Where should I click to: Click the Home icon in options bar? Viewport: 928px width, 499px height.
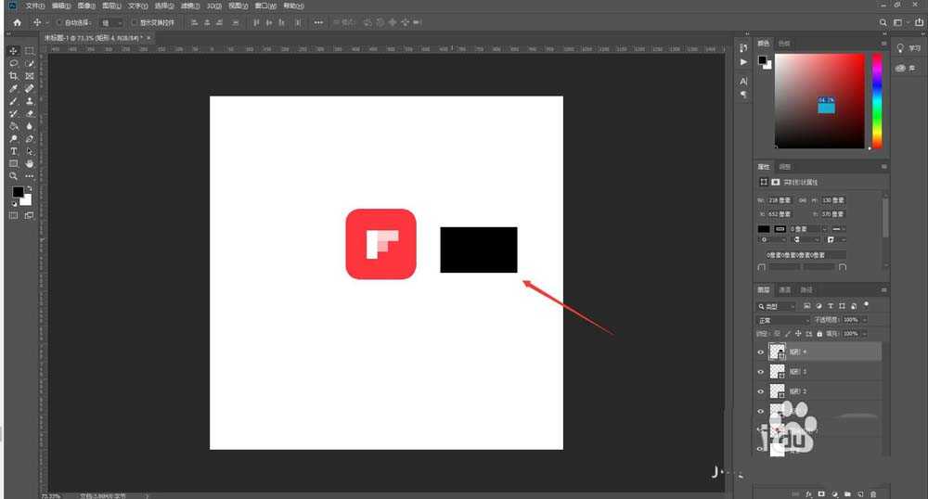[x=16, y=21]
